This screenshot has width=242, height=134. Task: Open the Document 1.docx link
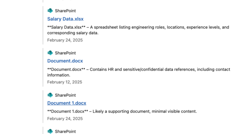[67, 103]
